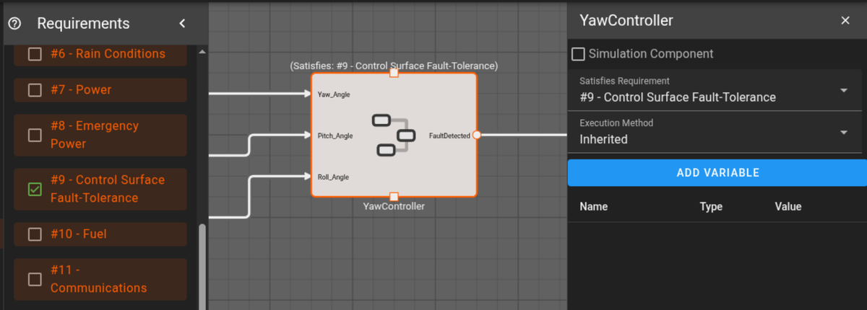Click the Type column header
867x310 pixels.
point(711,207)
